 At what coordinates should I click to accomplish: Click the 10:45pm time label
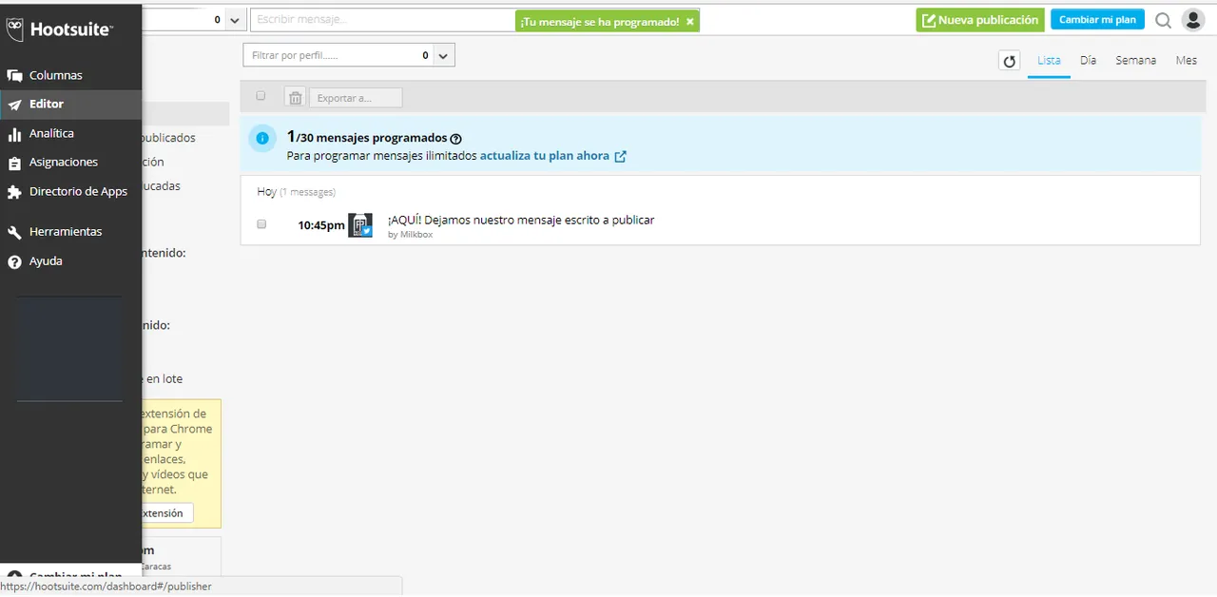321,226
